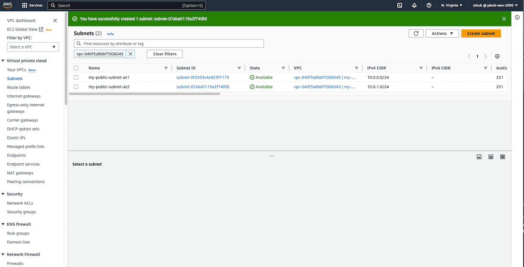Open the Filter by VPC dropdown
524x267 pixels.
33,47
